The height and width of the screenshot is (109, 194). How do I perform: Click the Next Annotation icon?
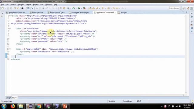pyautogui.click(x=103, y=8)
